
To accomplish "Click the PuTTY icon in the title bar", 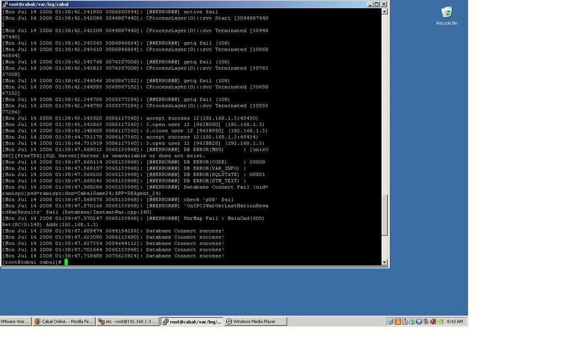I will click(x=5, y=4).
